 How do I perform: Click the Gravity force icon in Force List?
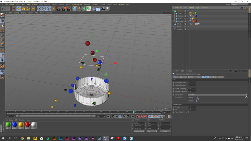click(x=197, y=98)
